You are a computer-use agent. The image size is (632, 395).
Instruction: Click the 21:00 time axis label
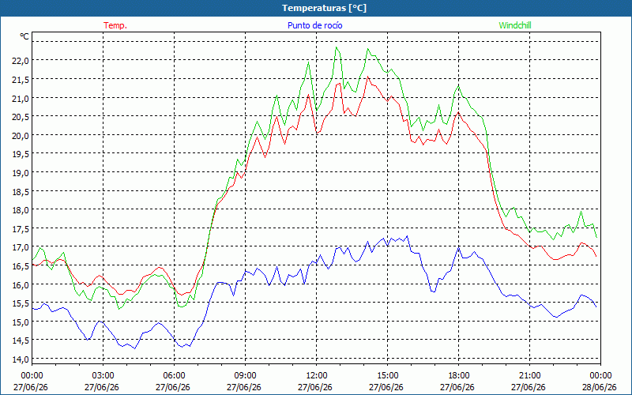(529, 376)
